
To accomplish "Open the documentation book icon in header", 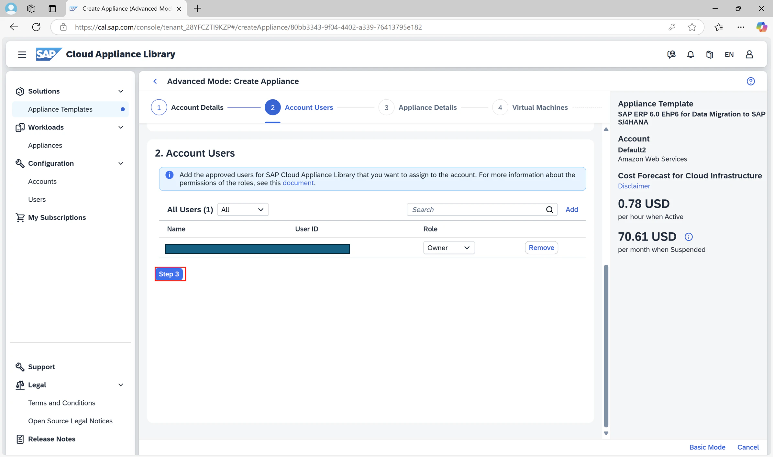I will tap(710, 54).
